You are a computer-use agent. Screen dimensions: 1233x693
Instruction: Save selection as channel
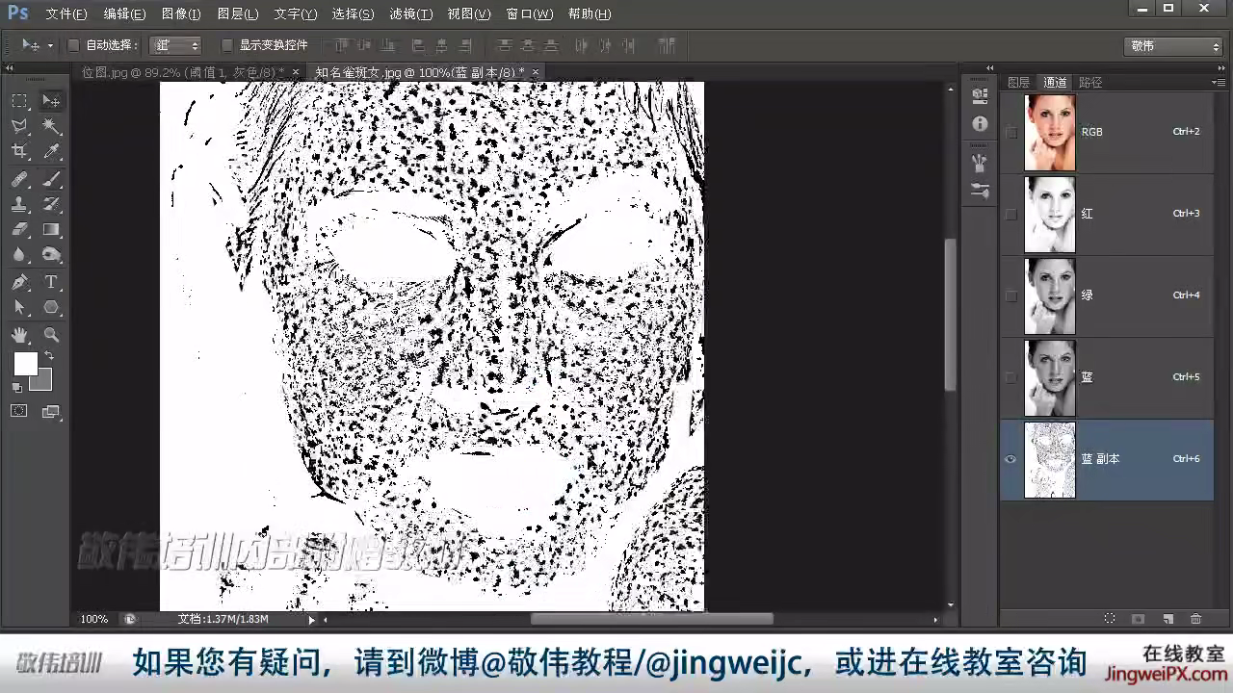pos(1138,619)
